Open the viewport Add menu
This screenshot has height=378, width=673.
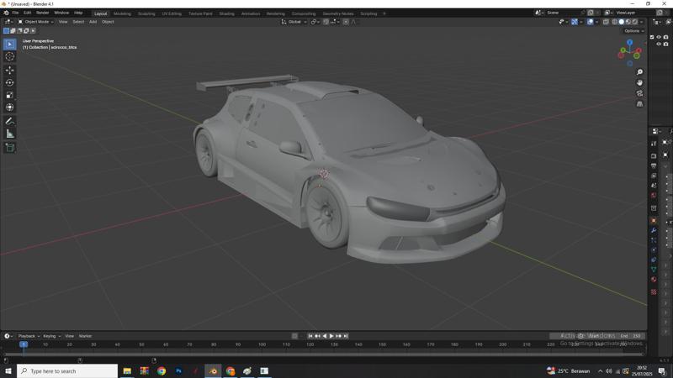[93, 22]
